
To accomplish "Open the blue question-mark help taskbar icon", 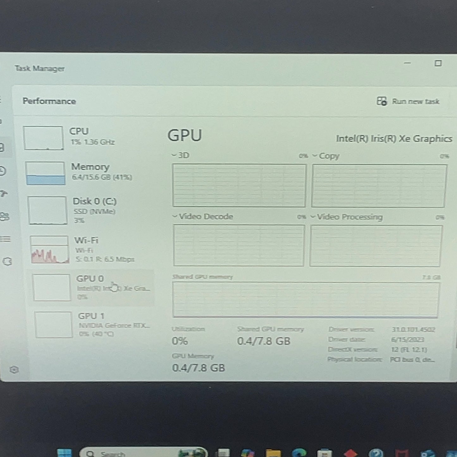I will coord(376,453).
